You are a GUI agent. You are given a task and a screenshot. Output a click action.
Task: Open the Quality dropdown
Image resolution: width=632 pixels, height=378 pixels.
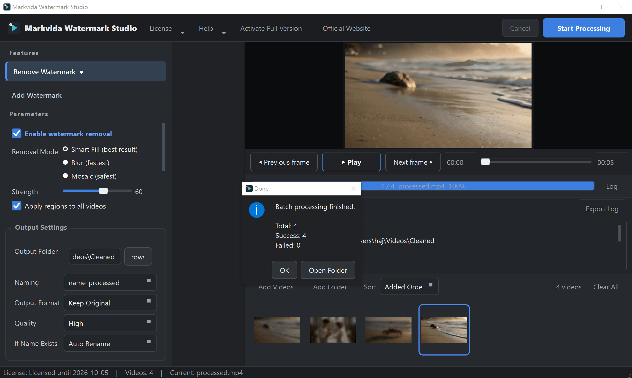coord(110,323)
